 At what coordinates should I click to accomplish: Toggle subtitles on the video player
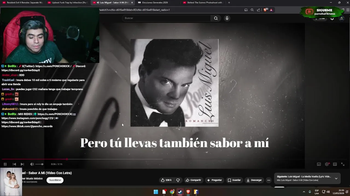(319, 164)
